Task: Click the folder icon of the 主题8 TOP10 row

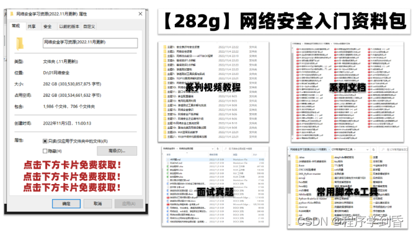Action: (165, 79)
